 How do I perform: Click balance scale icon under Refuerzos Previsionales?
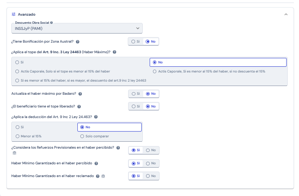tap(15, 153)
